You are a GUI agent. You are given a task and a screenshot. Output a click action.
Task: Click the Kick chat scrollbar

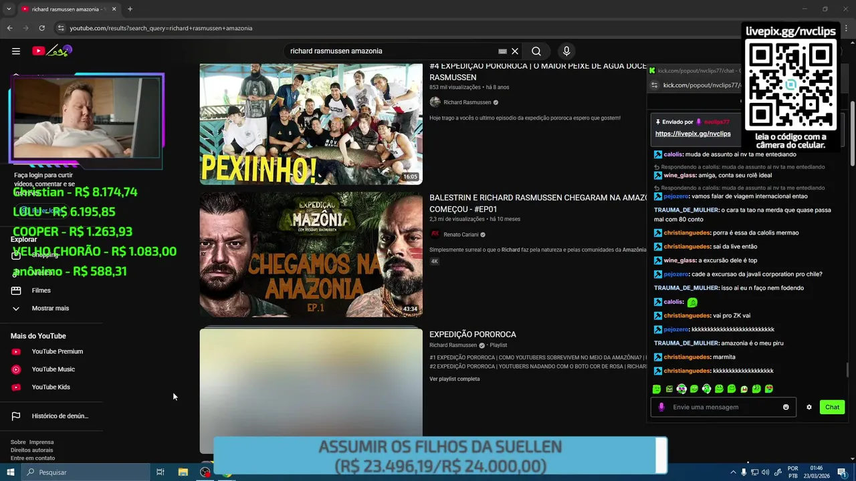click(x=847, y=369)
